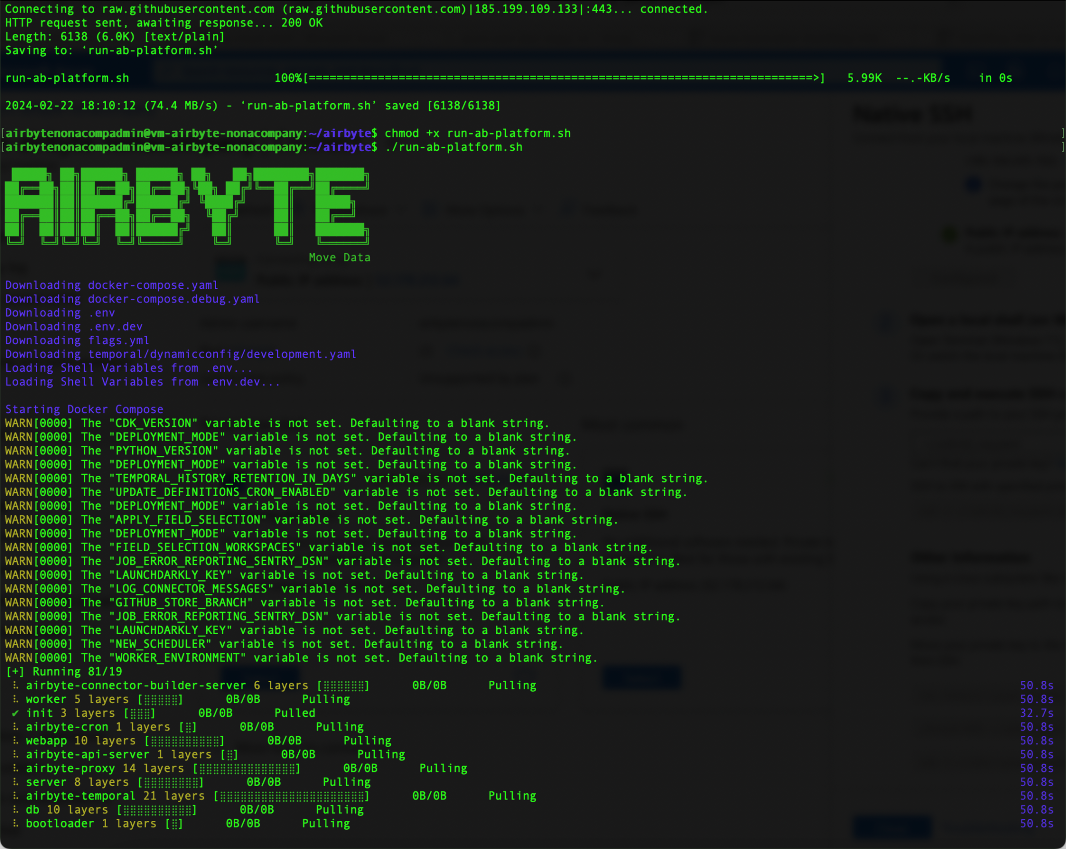Image resolution: width=1066 pixels, height=849 pixels.
Task: Click the db 10 layers progress bar
Action: (157, 810)
